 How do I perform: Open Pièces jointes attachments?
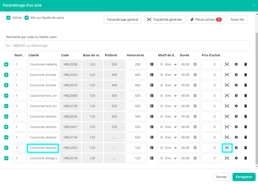point(206,20)
